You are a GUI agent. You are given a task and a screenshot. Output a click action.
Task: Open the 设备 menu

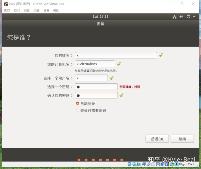pos(46,10)
